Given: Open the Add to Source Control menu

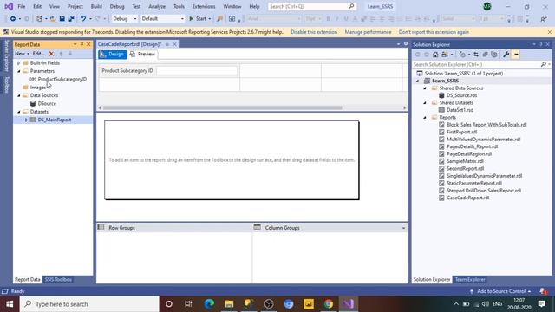Looking at the screenshot, I should (x=500, y=291).
